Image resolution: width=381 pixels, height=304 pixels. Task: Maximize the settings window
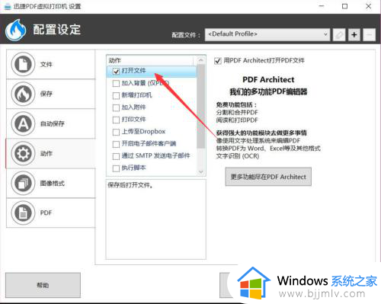coord(344,6)
